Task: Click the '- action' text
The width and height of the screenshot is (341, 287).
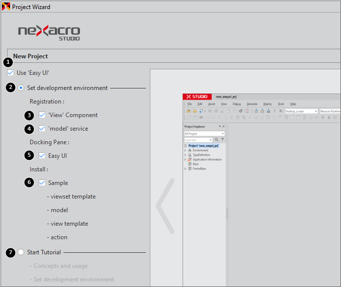Action: (57, 237)
